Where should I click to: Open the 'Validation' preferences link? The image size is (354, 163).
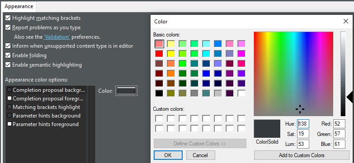(57, 37)
